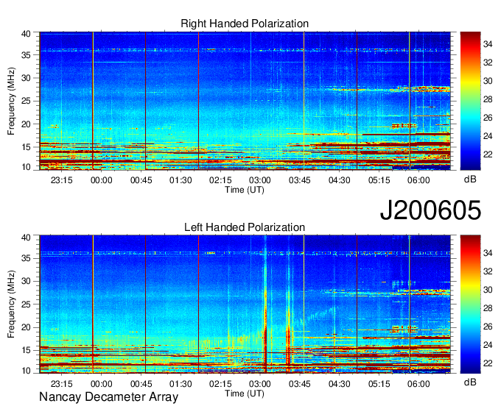The height and width of the screenshot is (406, 501).
Task: Click the 'Nancay Decameter Array' caption
Action: [x=108, y=397]
